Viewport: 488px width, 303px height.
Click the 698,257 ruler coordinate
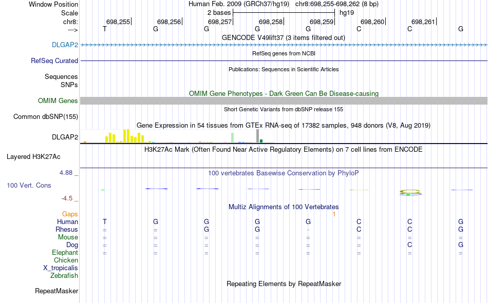click(x=220, y=22)
